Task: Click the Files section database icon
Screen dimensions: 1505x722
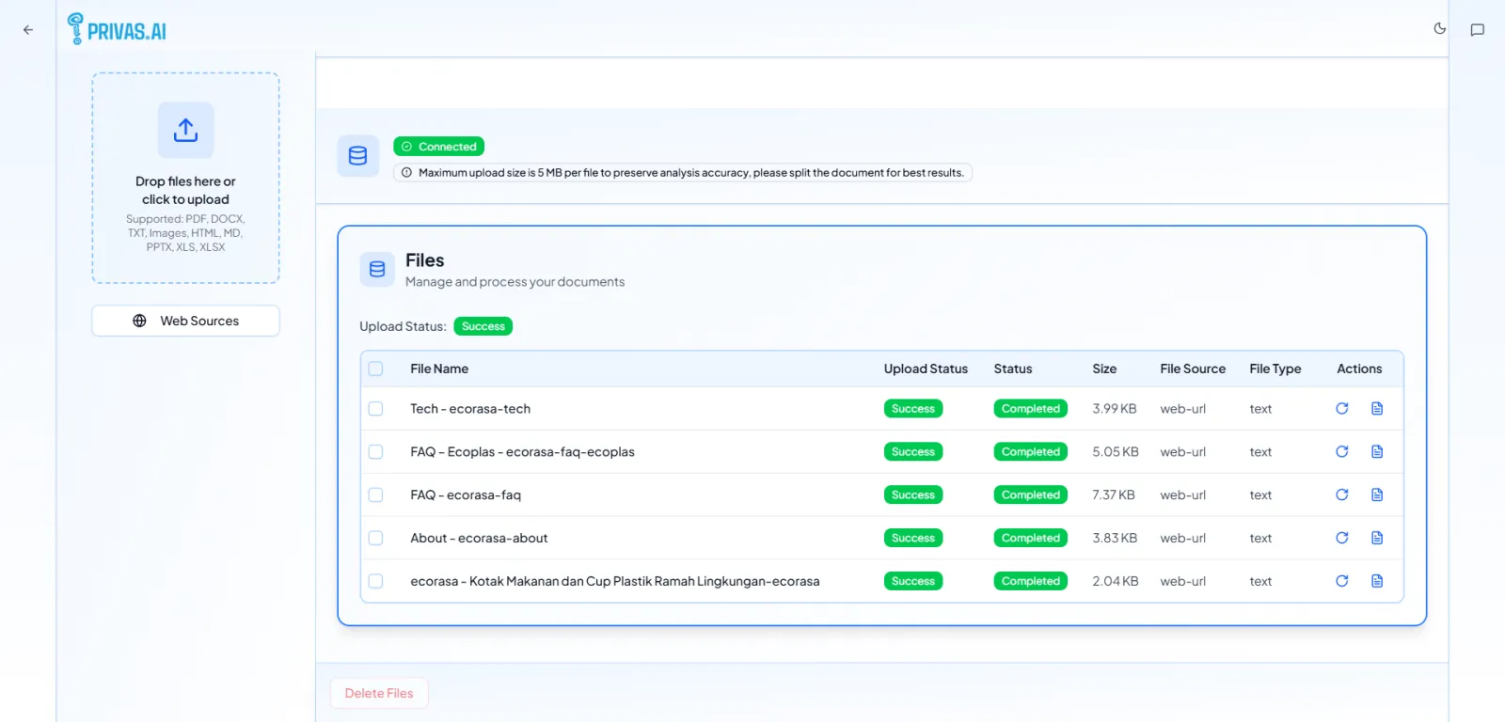Action: point(377,270)
